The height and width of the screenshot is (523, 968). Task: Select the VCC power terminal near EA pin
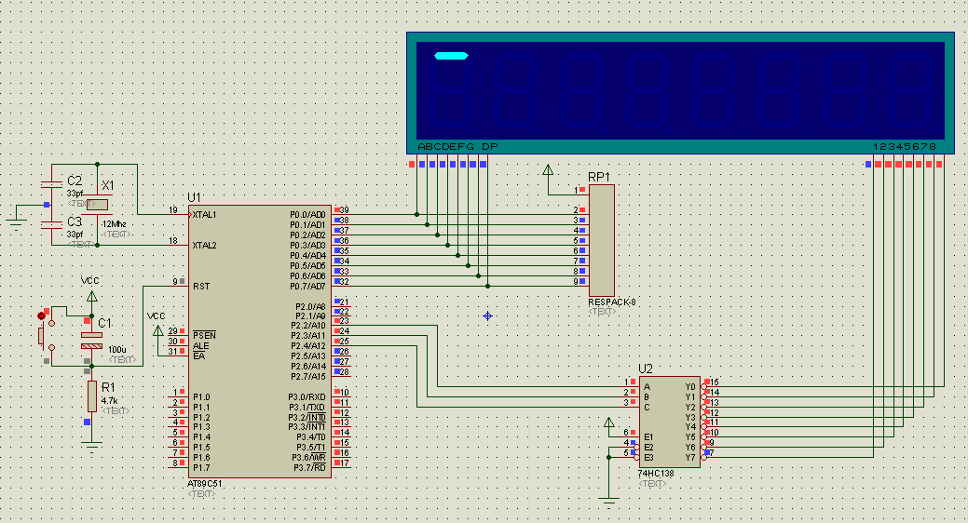pyautogui.click(x=158, y=330)
